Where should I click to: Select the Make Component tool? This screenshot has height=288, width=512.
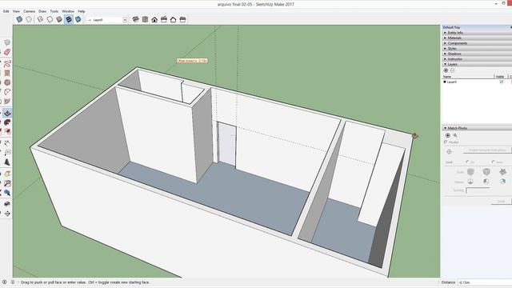7,42
